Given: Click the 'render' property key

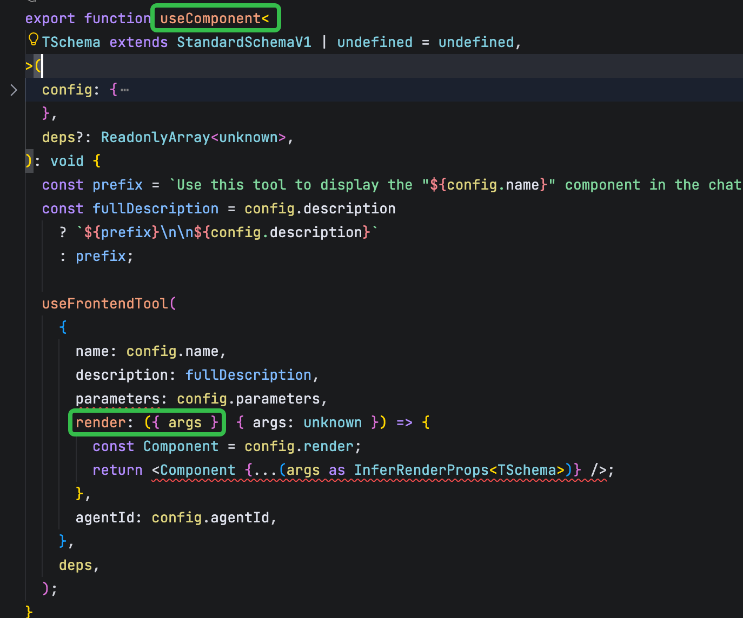Looking at the screenshot, I should (x=101, y=422).
